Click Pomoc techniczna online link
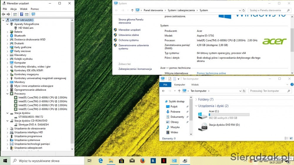Viewport: 294px width, 165px height. click(211, 73)
